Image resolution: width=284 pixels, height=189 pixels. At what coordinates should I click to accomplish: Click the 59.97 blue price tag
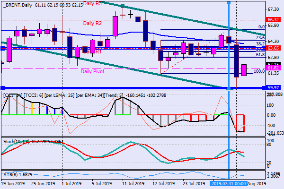click(x=274, y=88)
